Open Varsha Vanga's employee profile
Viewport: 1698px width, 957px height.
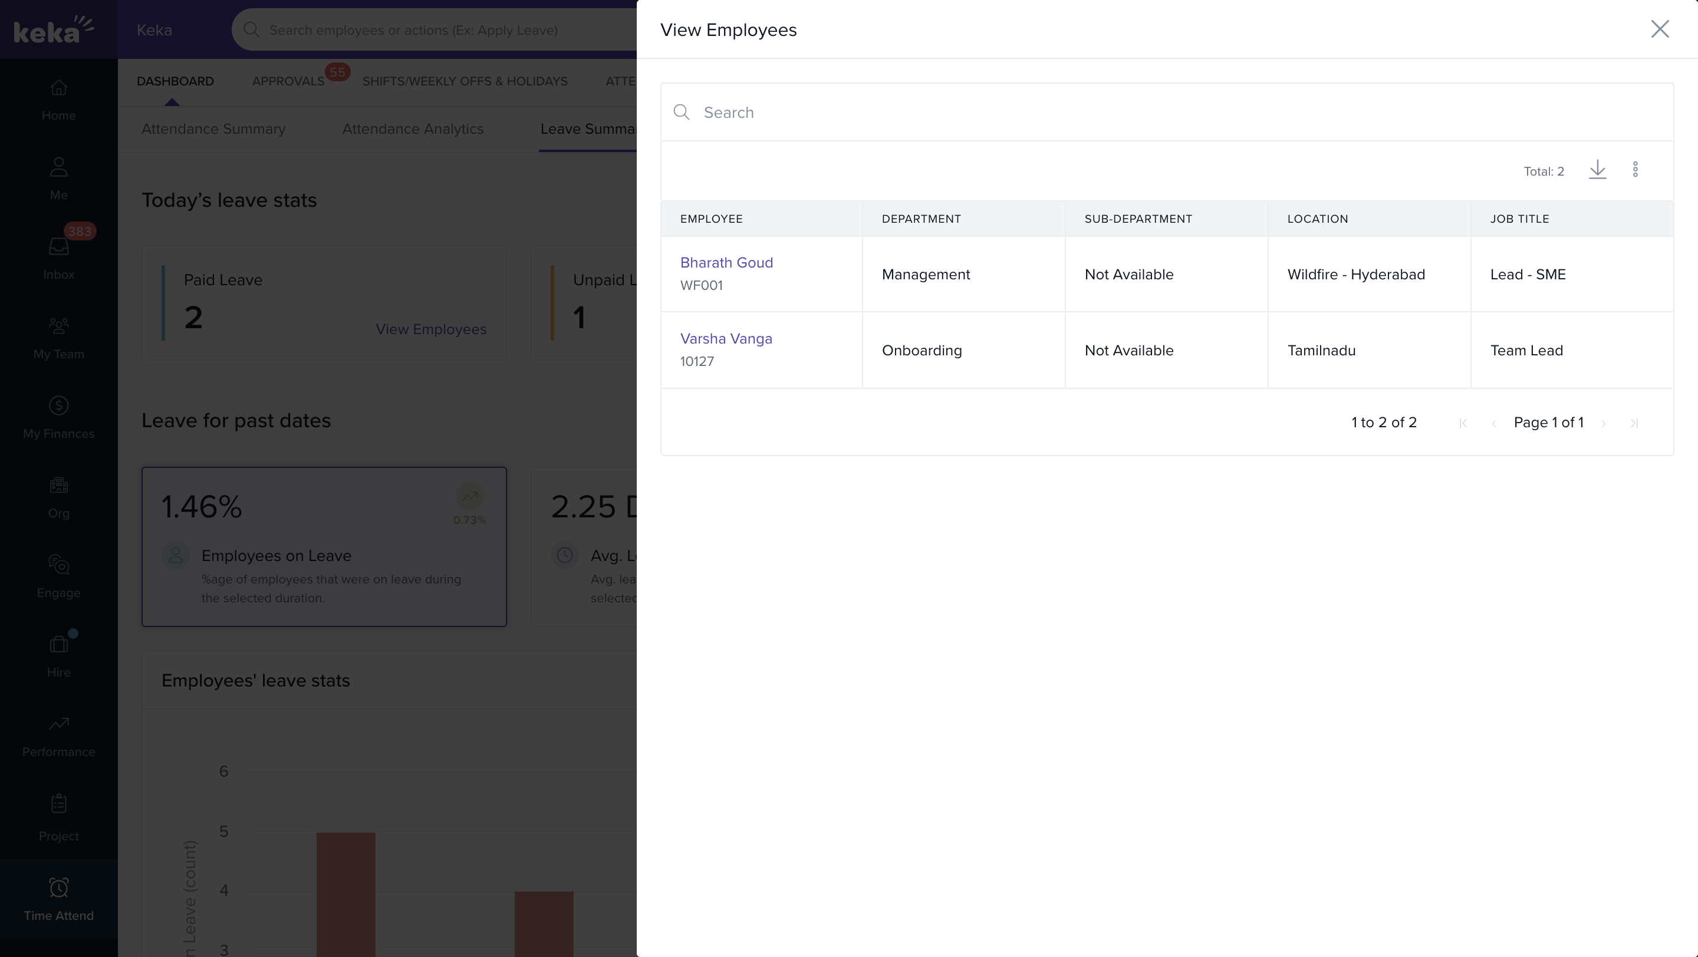tap(726, 338)
